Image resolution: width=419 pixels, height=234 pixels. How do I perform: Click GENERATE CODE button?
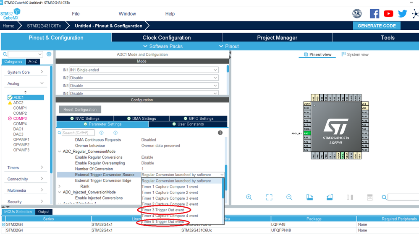click(x=377, y=26)
